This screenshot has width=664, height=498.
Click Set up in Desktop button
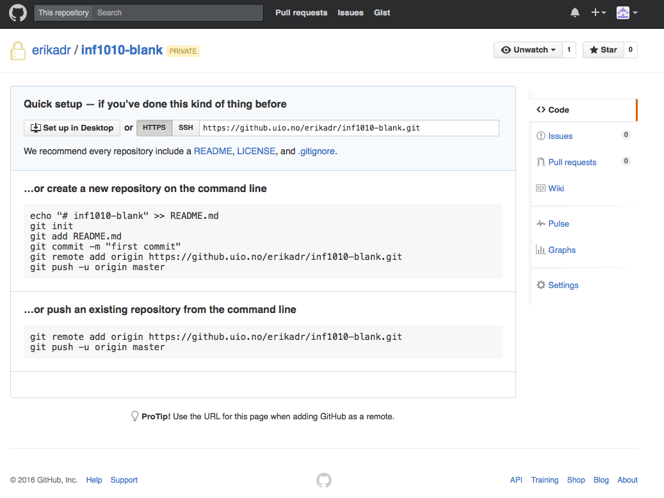tap(72, 128)
